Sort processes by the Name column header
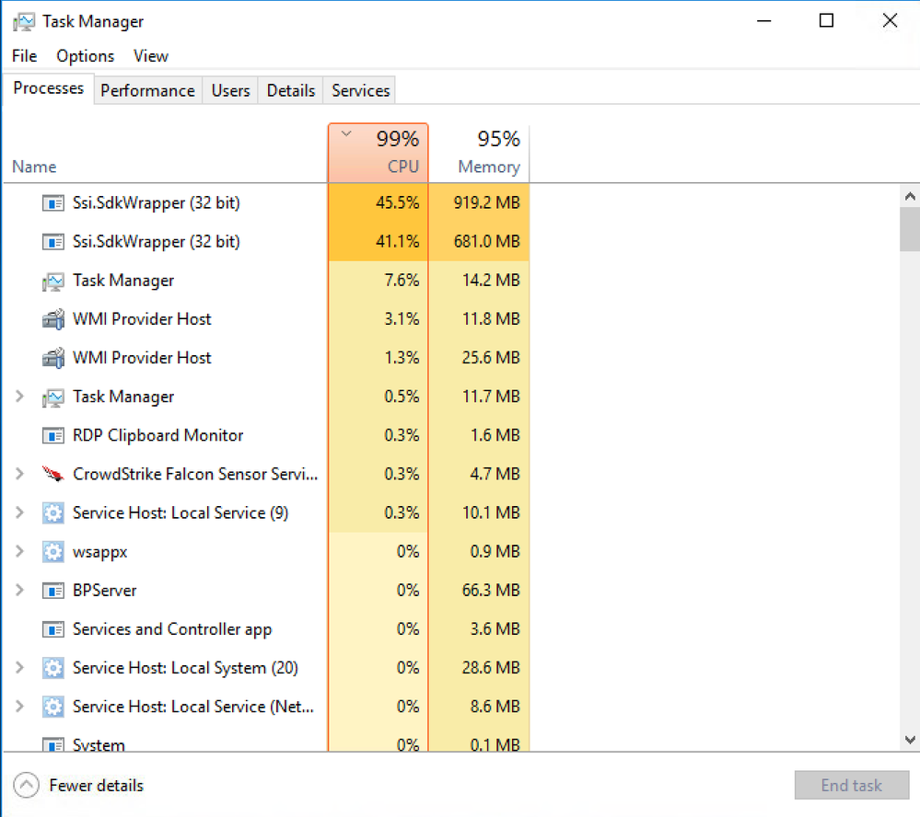The height and width of the screenshot is (817, 920). click(x=34, y=167)
